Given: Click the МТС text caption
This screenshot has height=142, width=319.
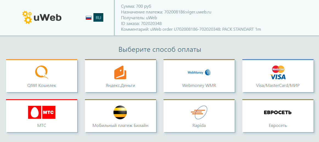Looking at the screenshot, I should pos(41,126).
